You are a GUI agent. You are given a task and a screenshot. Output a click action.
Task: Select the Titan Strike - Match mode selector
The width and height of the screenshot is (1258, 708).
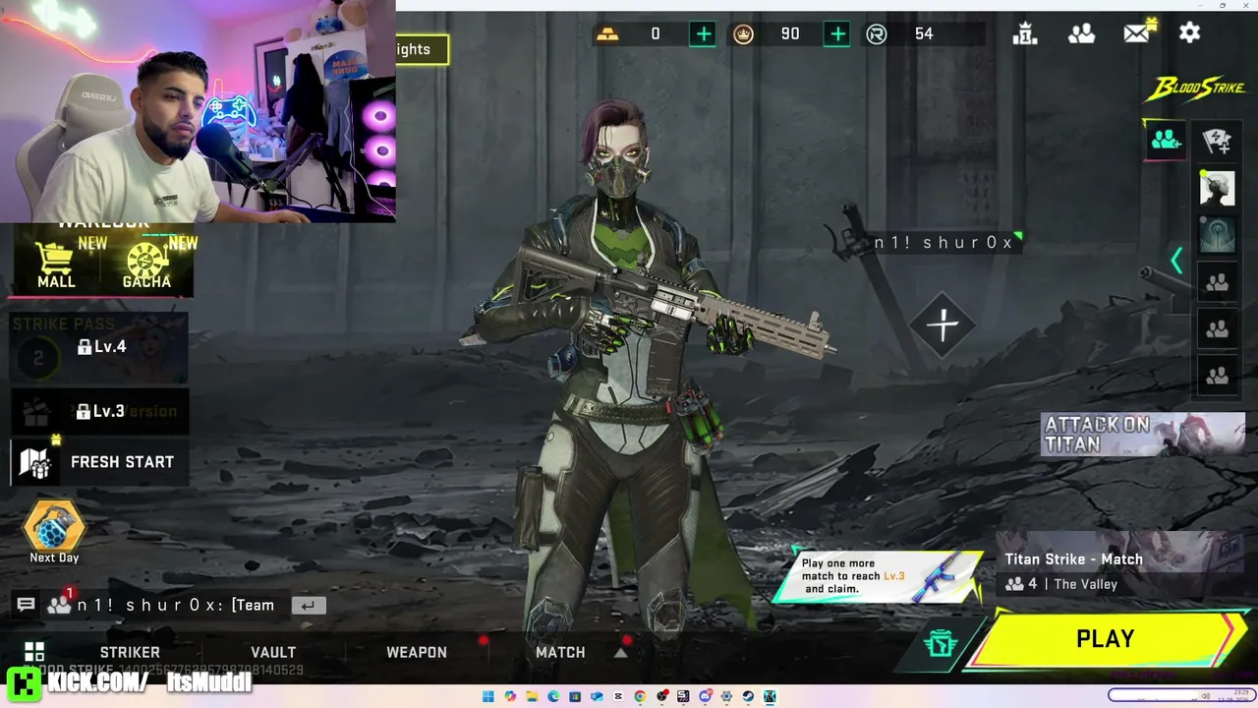[x=1120, y=565]
